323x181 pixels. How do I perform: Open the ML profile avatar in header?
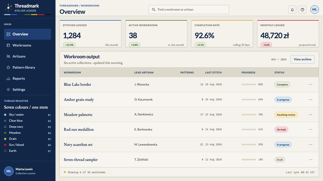tap(315, 10)
